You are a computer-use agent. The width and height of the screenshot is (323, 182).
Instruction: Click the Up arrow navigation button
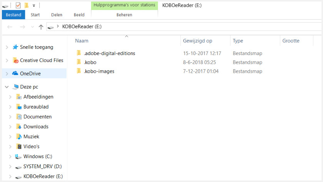[x=41, y=27]
